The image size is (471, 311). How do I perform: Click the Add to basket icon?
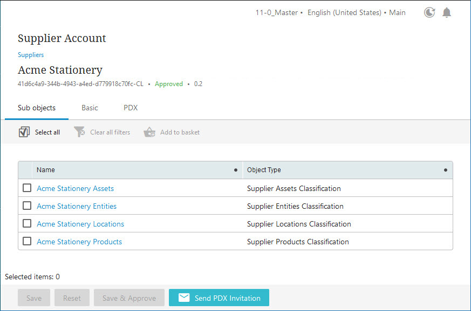tap(149, 132)
